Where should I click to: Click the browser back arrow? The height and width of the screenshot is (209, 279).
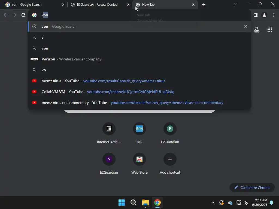[x=6, y=15]
